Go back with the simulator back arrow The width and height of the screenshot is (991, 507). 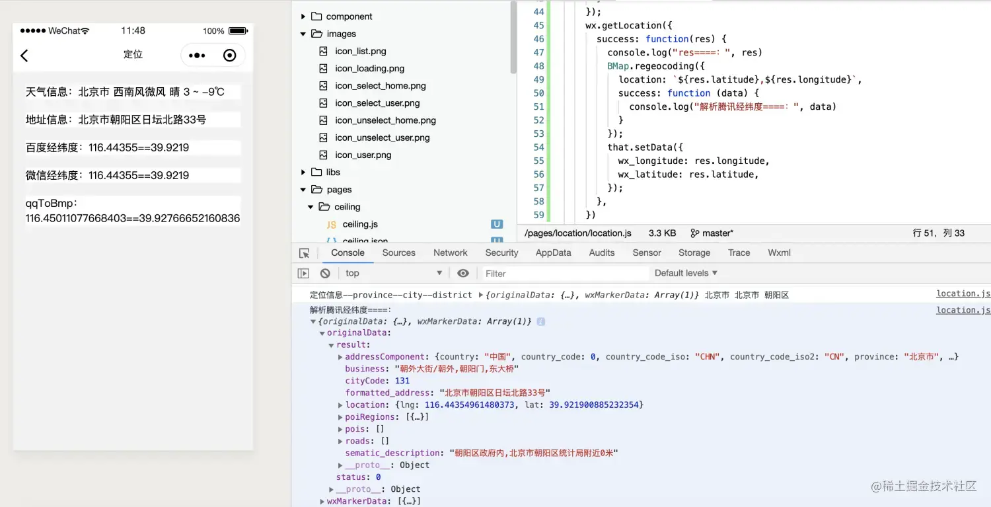click(x=24, y=56)
